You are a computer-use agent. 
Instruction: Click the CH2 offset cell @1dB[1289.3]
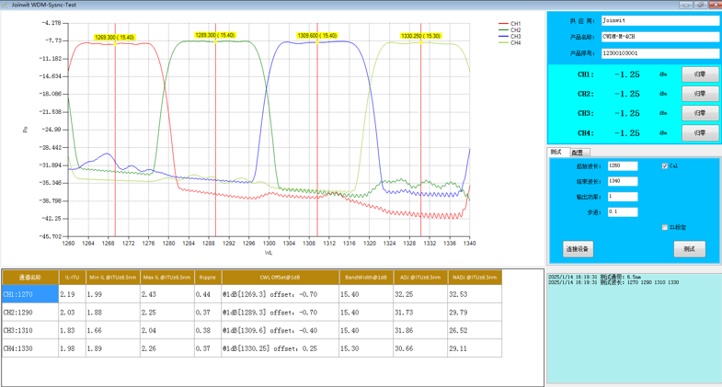[x=281, y=313]
